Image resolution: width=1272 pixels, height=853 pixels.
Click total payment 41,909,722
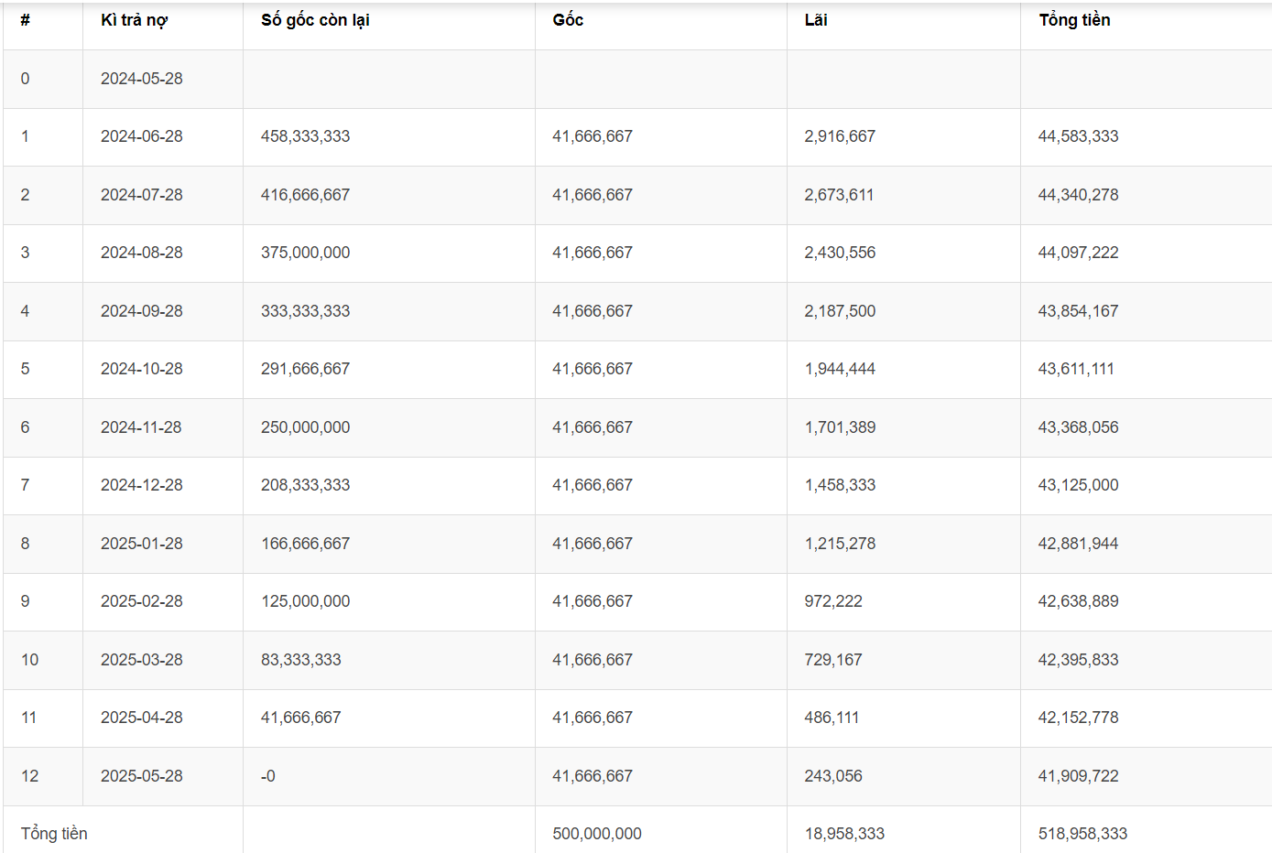[1079, 776]
